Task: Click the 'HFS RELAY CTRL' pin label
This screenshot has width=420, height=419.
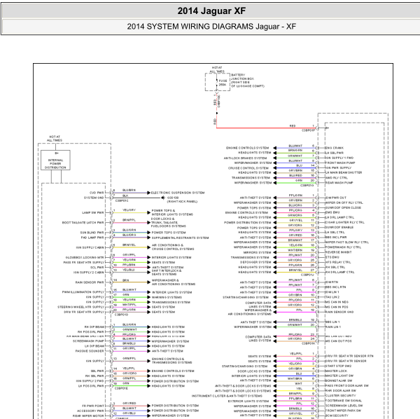Action: [x=338, y=262]
